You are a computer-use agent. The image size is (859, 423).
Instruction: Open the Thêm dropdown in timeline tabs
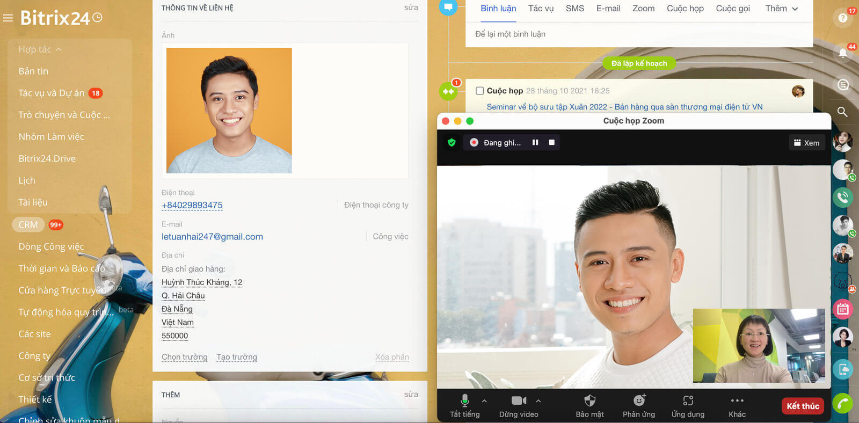click(782, 9)
